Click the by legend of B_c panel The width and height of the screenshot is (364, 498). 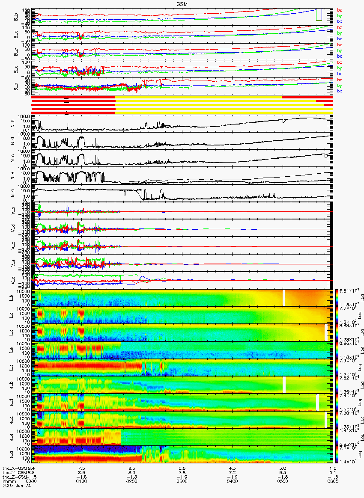coord(339,50)
